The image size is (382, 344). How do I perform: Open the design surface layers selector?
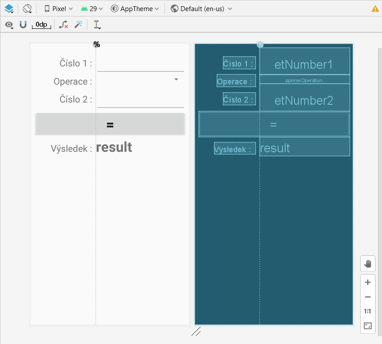(9, 8)
